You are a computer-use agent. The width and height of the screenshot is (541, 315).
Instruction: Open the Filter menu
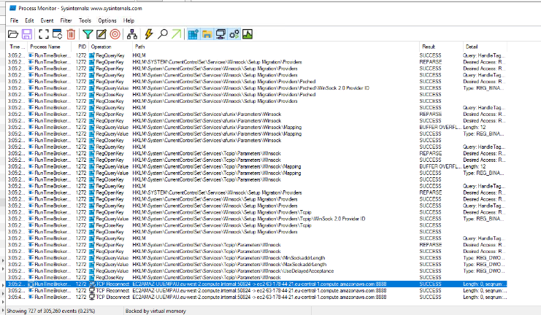point(66,20)
